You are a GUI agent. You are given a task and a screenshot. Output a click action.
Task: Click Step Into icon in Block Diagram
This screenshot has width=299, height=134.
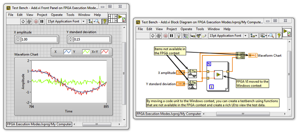click(x=192, y=35)
